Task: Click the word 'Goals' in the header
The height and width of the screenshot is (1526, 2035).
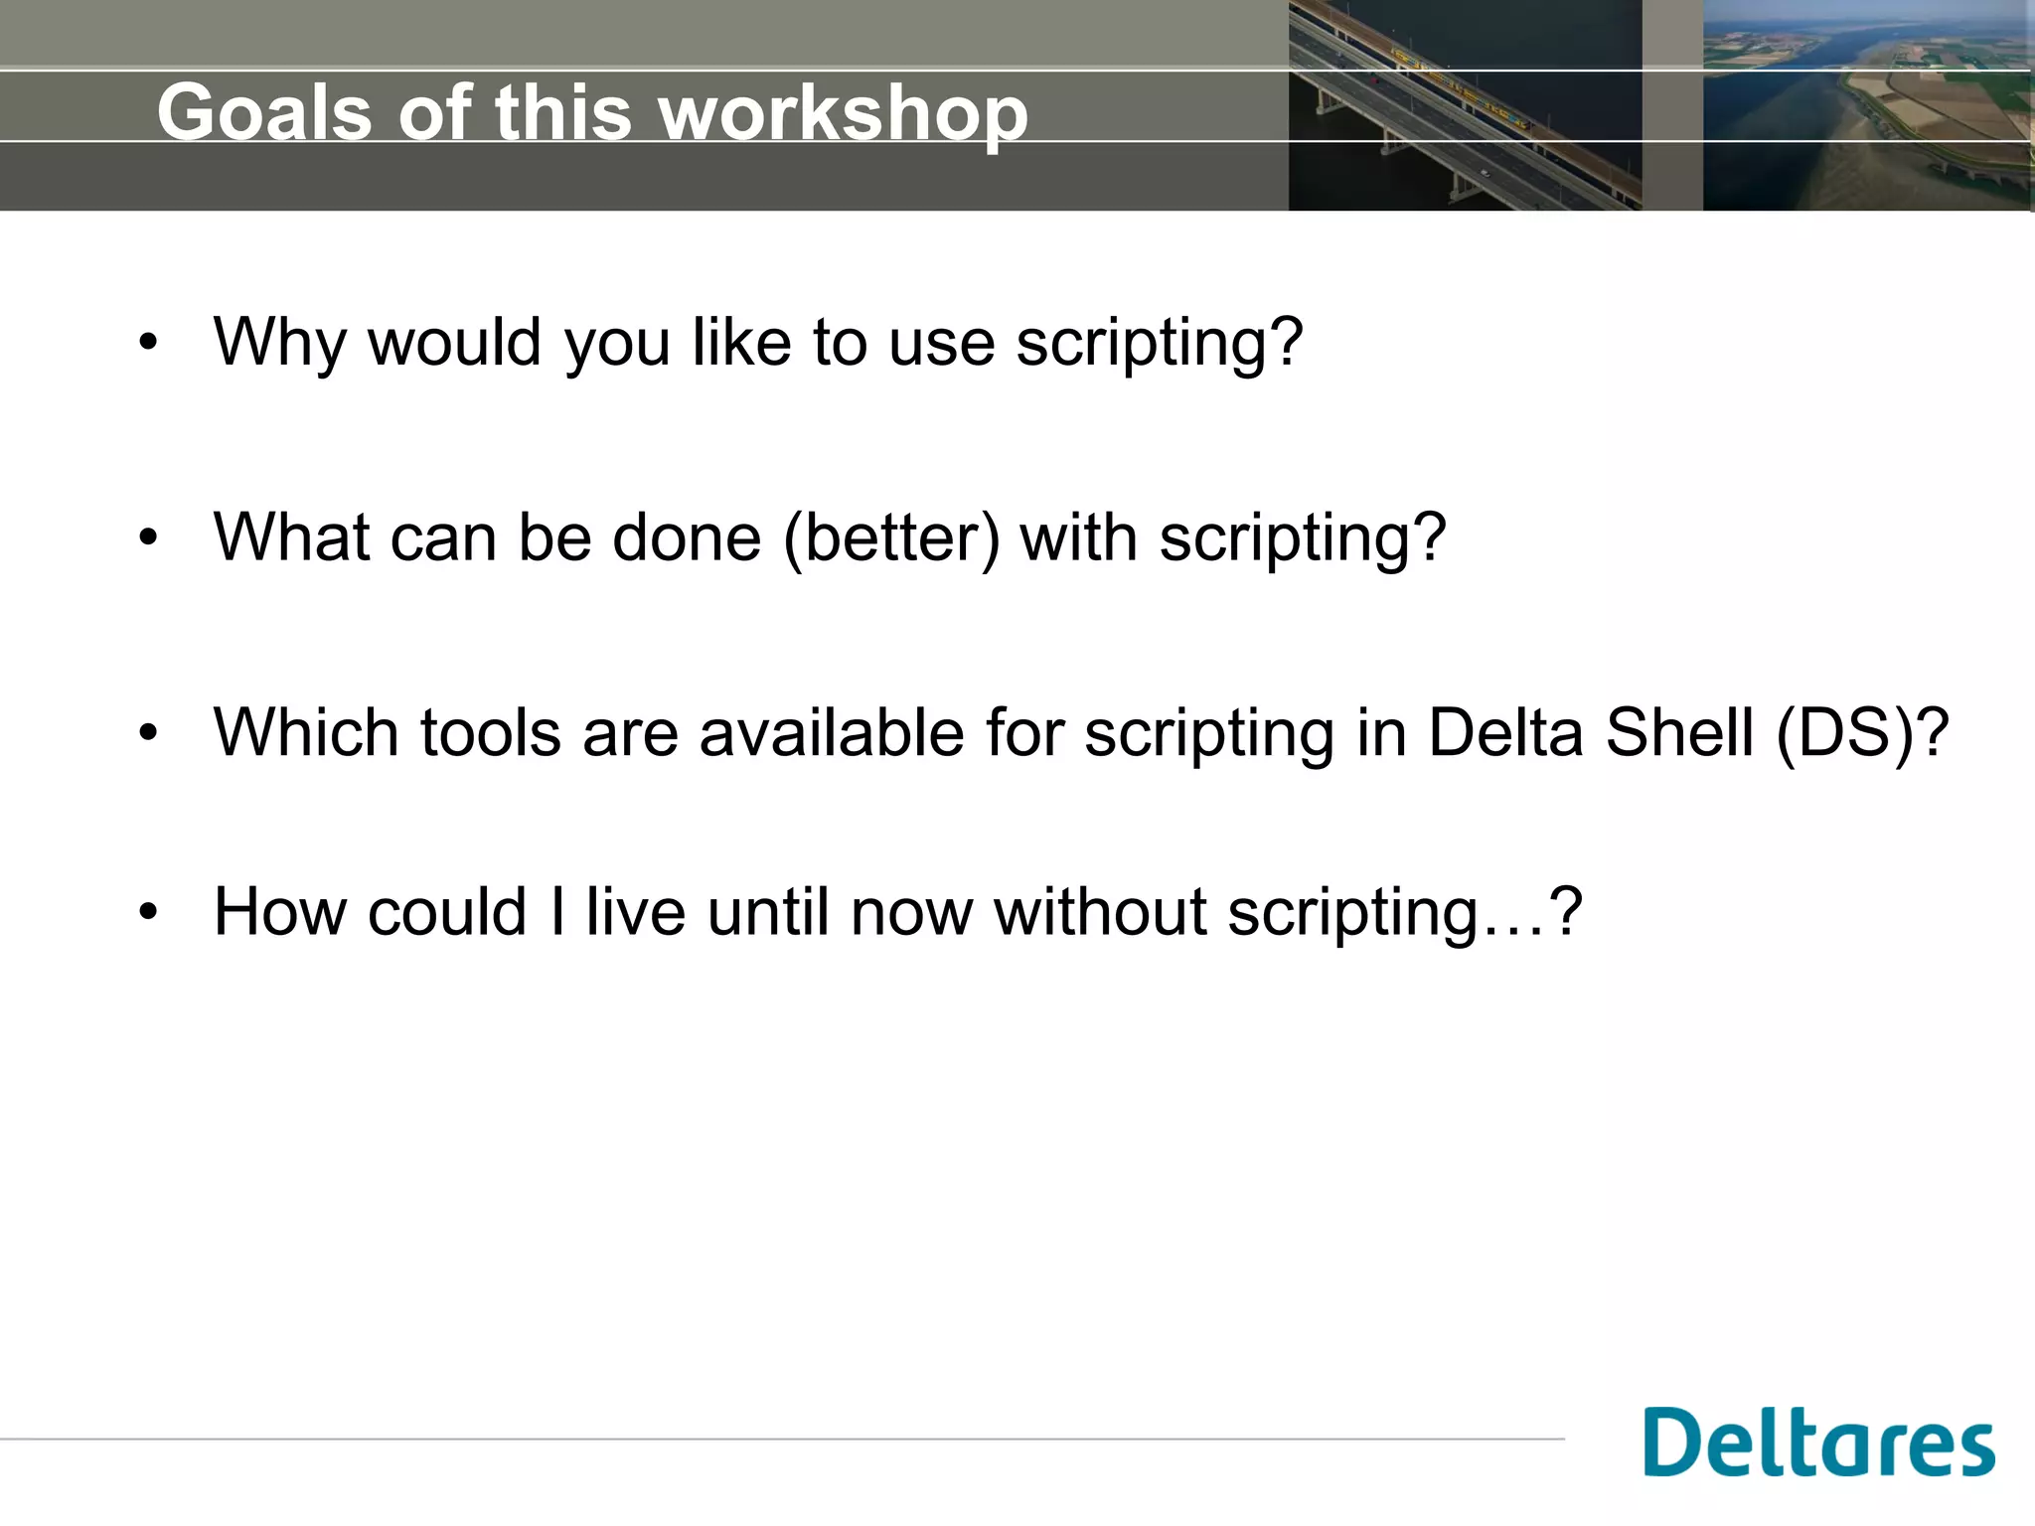Action: coord(264,112)
